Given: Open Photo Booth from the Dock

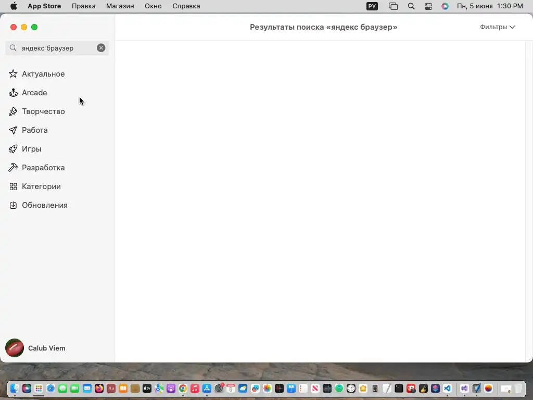Looking at the screenshot, I should pyautogui.click(x=411, y=389).
